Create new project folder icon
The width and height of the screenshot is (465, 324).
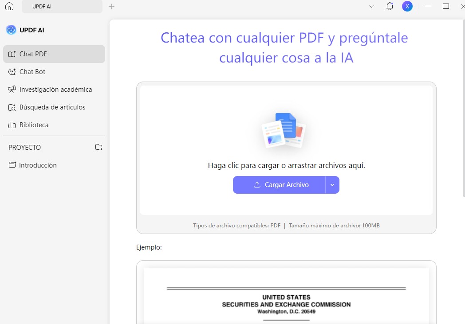(x=99, y=147)
